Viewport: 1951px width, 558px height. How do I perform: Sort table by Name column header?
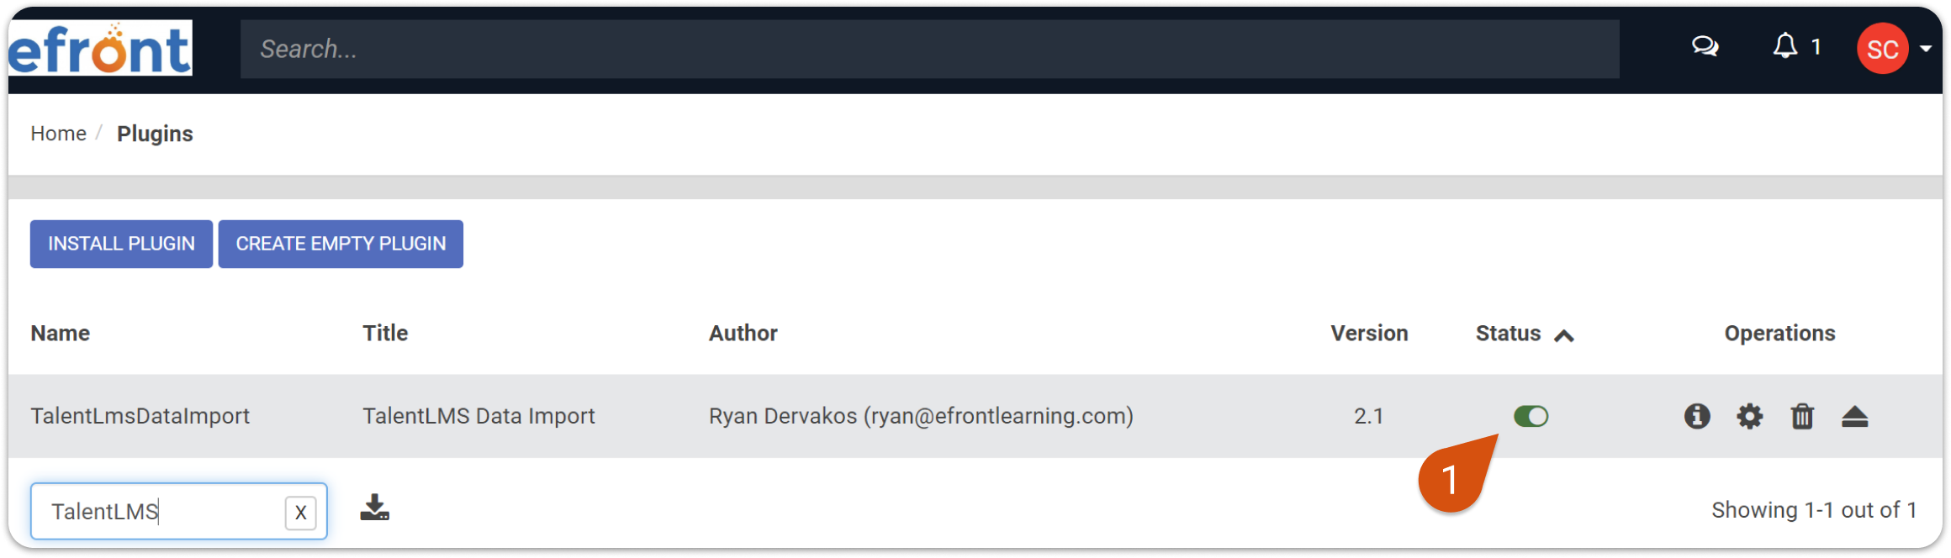click(x=61, y=334)
